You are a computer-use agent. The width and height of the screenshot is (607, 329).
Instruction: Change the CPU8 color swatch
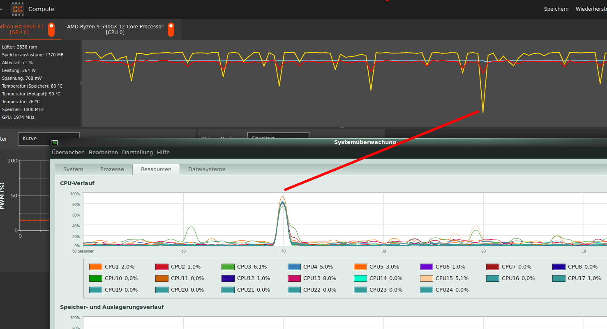pyautogui.click(x=559, y=267)
